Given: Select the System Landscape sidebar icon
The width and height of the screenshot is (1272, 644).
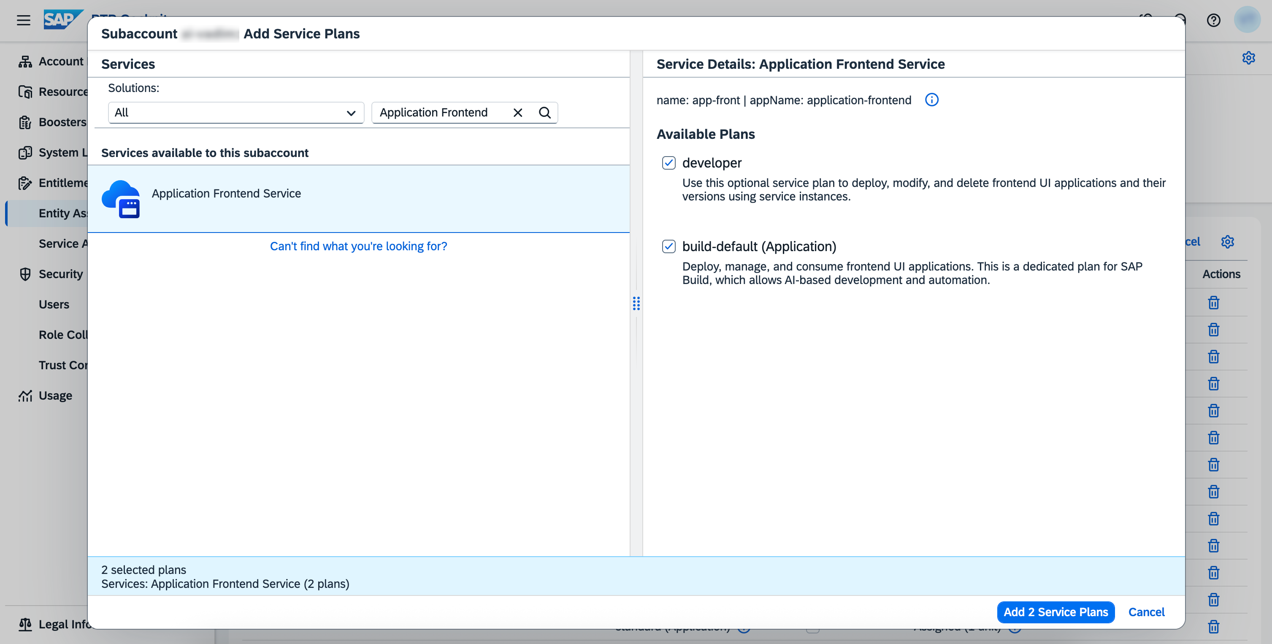Looking at the screenshot, I should point(26,152).
